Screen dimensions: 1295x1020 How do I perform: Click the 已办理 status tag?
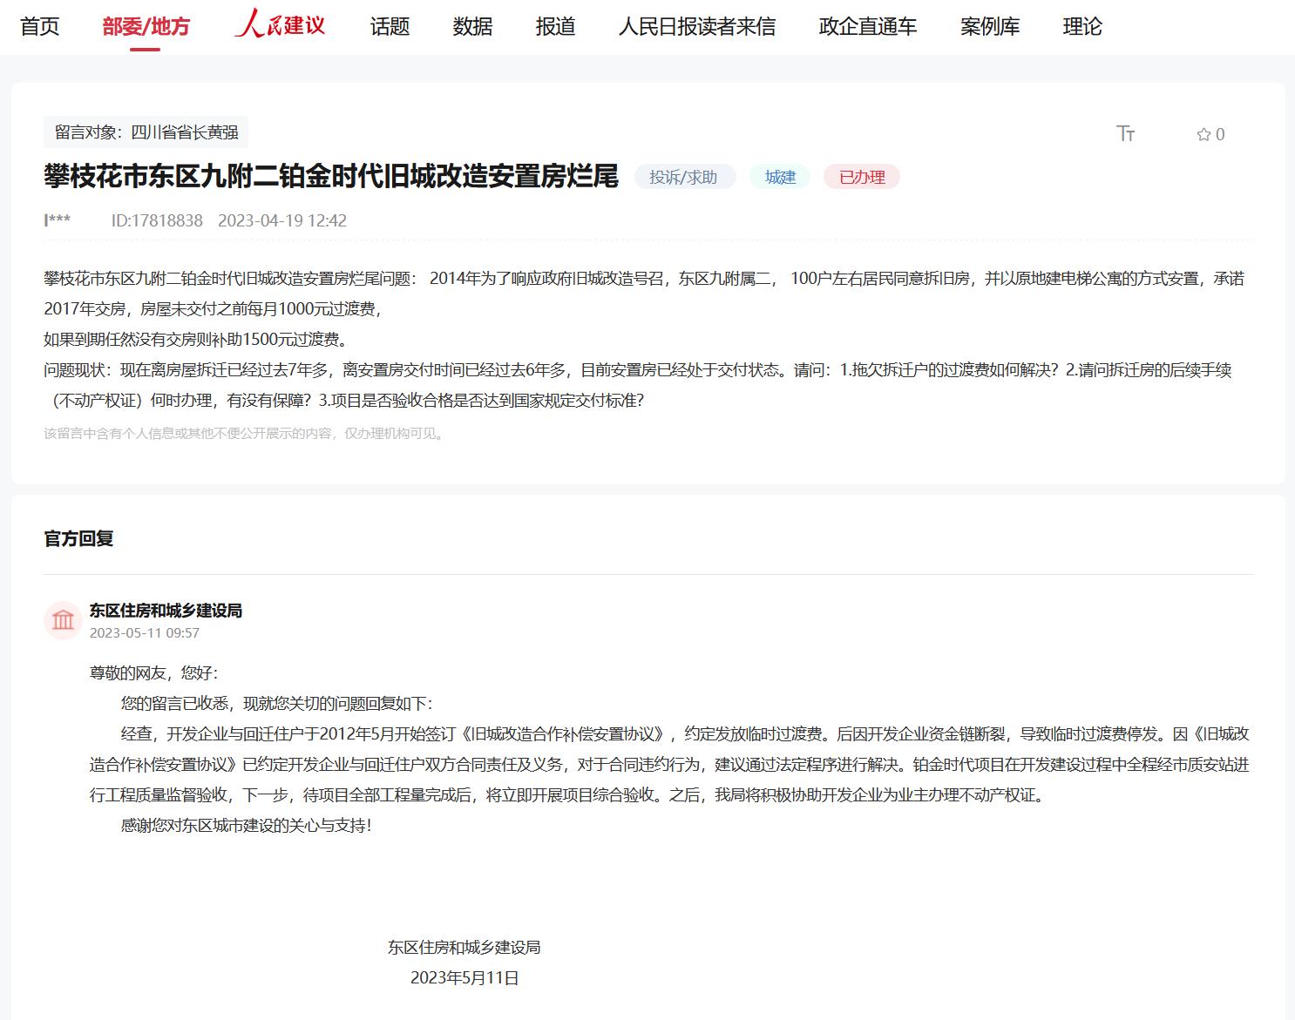pyautogui.click(x=862, y=177)
